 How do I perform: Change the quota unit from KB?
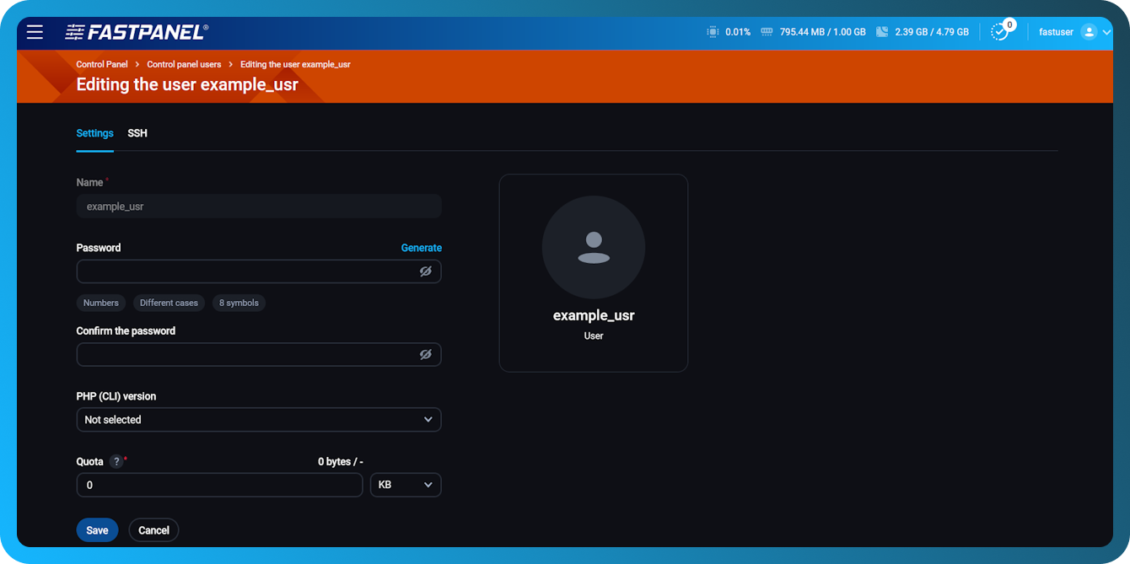[x=405, y=485]
